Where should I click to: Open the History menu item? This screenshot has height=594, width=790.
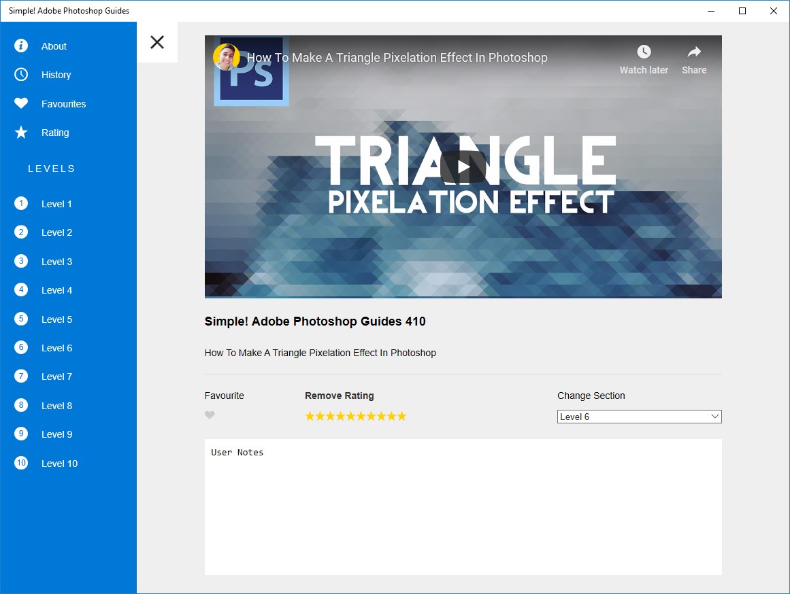(x=56, y=75)
